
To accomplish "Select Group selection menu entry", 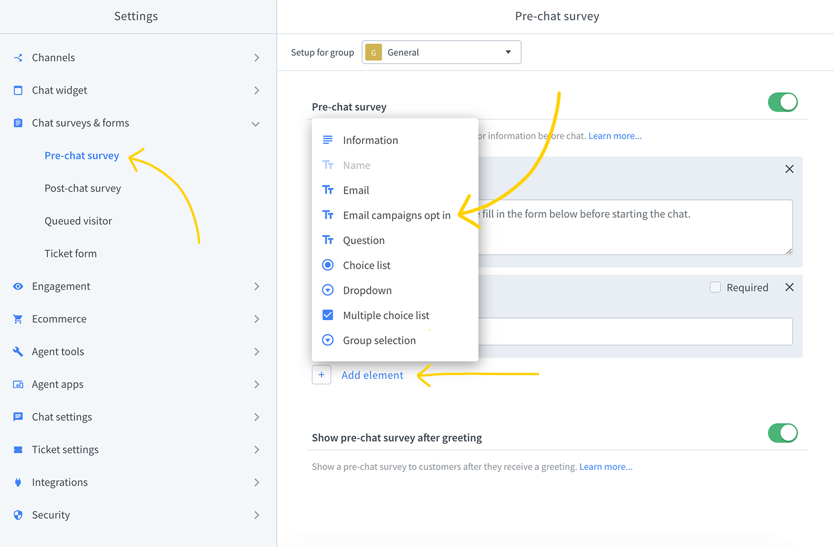I will click(395, 340).
